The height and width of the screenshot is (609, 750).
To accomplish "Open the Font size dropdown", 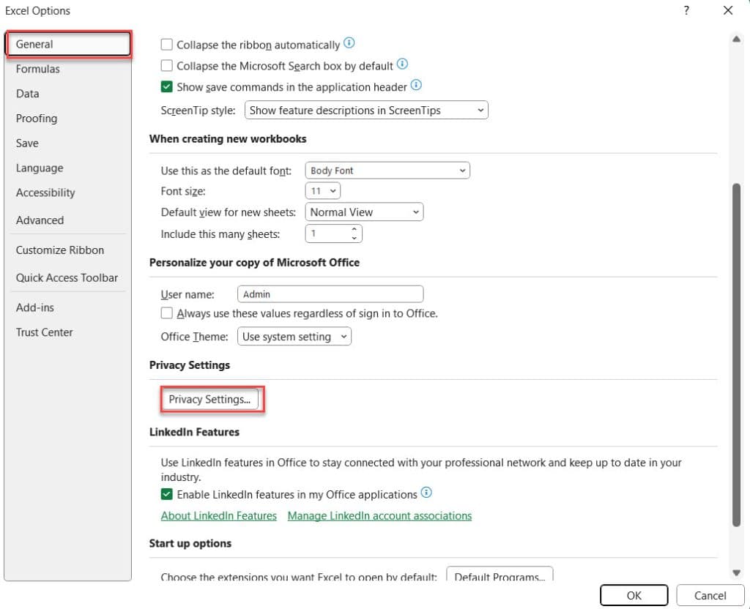I will 323,191.
